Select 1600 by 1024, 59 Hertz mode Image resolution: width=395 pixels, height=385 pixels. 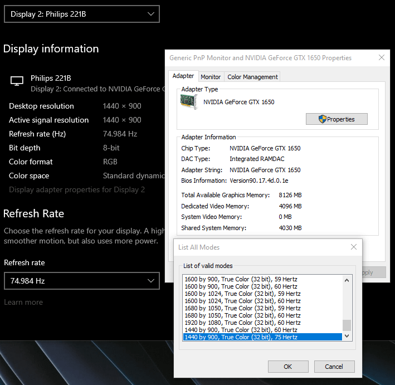(262, 294)
